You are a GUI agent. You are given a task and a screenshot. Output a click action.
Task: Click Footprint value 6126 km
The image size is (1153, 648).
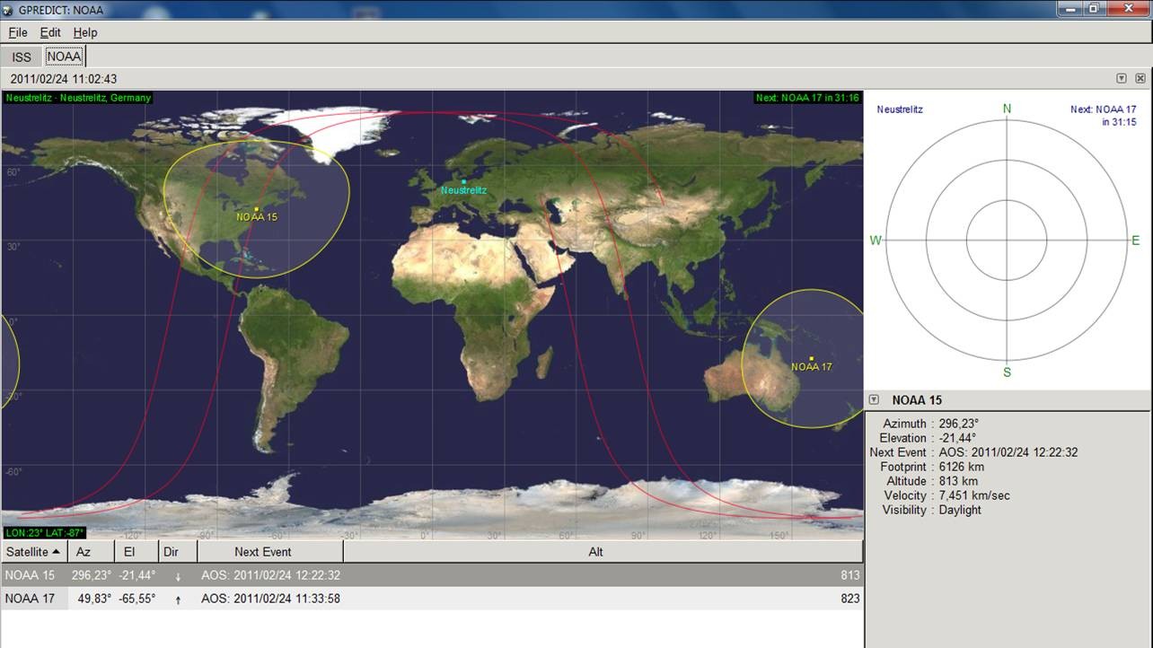tap(962, 467)
